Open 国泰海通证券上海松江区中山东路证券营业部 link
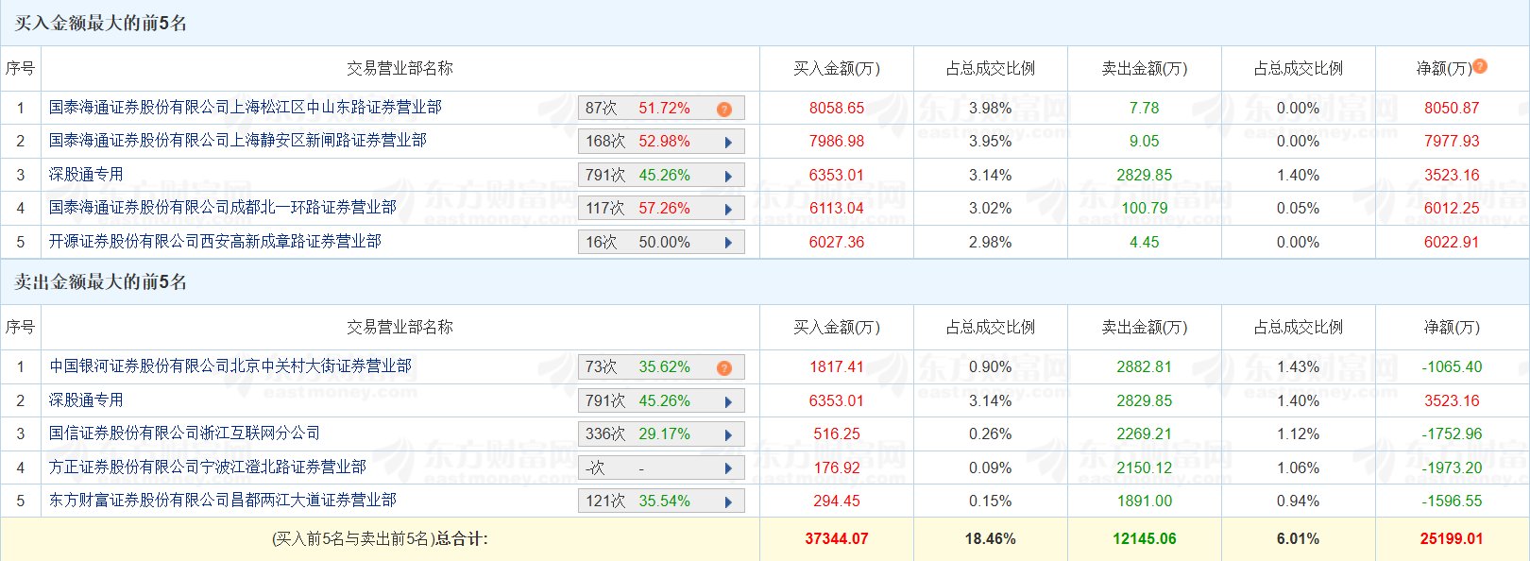The image size is (1530, 561). (246, 108)
